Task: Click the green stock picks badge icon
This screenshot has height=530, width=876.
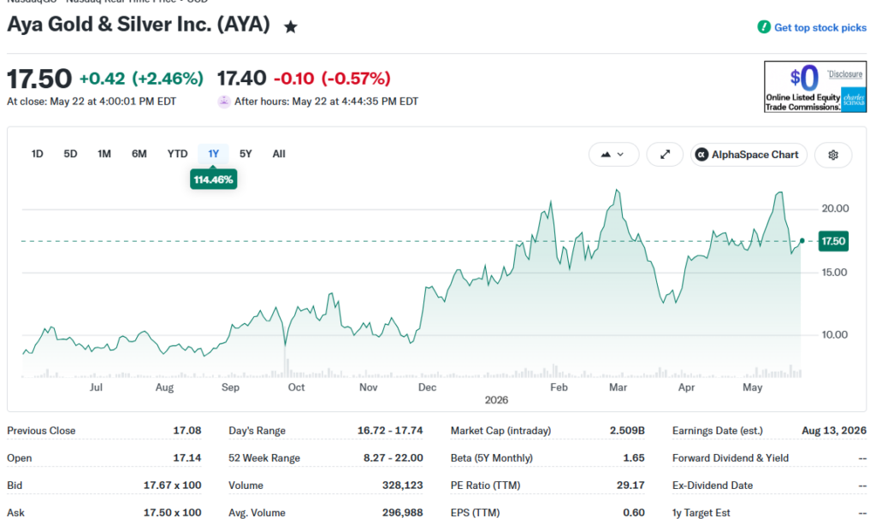Action: coord(764,26)
